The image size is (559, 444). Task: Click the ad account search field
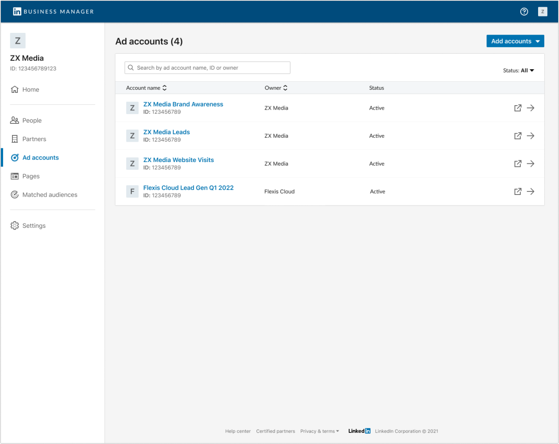207,67
